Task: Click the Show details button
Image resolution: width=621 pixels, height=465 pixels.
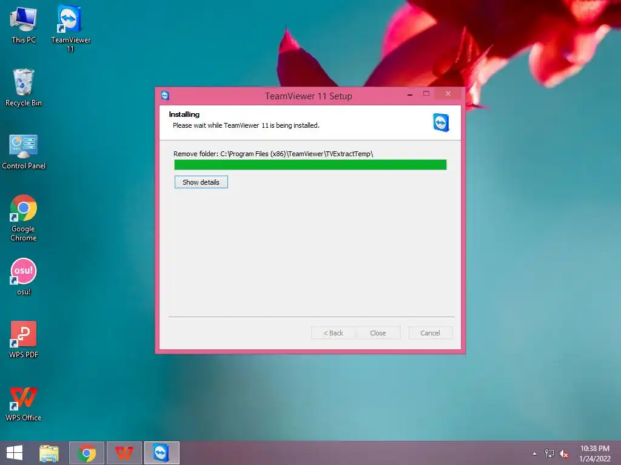Action: (x=201, y=182)
